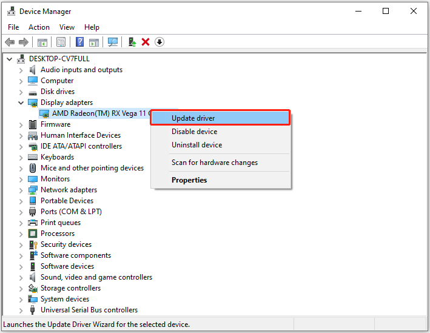Open the Help menu
This screenshot has height=333, width=430.
pos(92,27)
